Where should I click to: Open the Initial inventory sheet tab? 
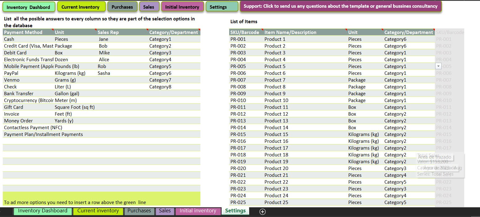[198, 211]
